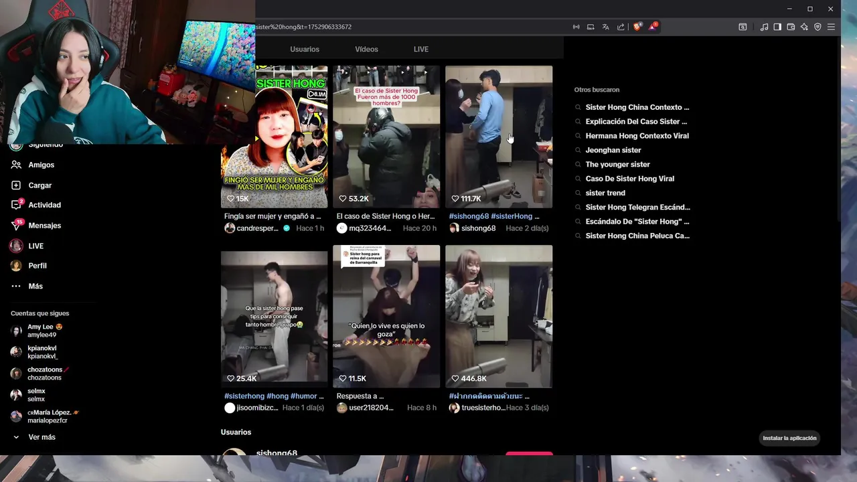The width and height of the screenshot is (857, 482).
Task: Click the share page icon in address bar
Action: coord(621,27)
